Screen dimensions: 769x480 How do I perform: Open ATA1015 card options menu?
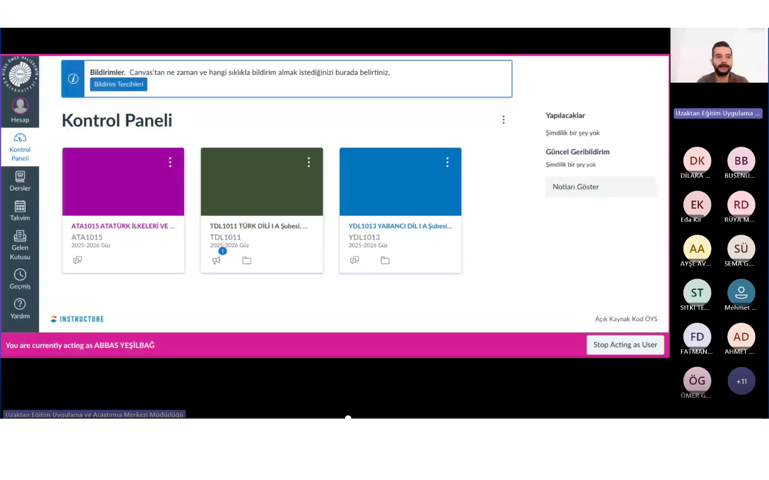(x=170, y=162)
